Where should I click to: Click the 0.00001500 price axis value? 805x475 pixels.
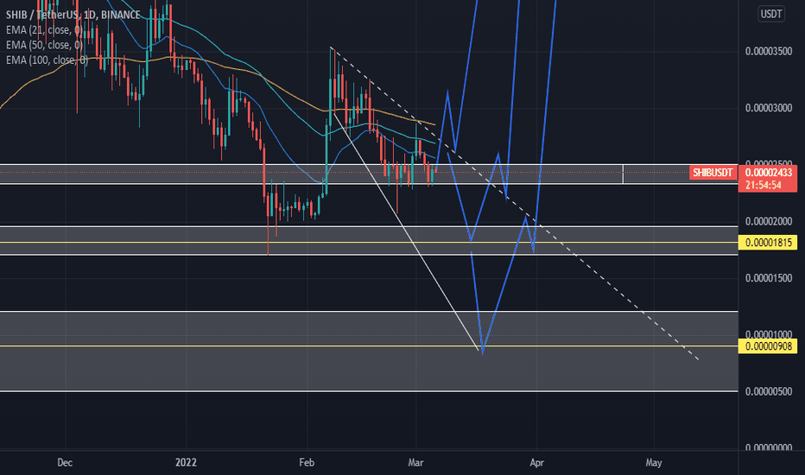(769, 278)
